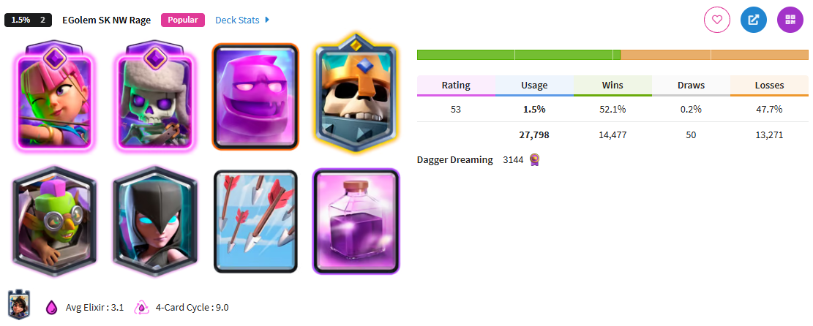Click the Usage column header

[534, 86]
